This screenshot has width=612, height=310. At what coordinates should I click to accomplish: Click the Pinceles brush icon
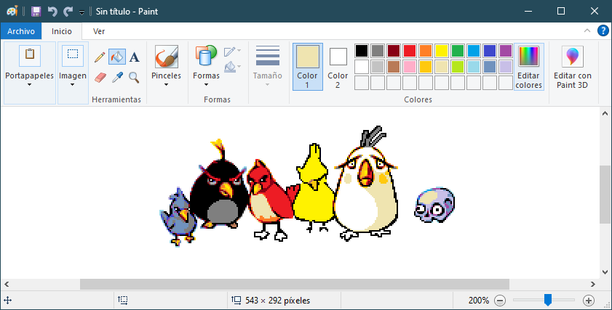[166, 57]
